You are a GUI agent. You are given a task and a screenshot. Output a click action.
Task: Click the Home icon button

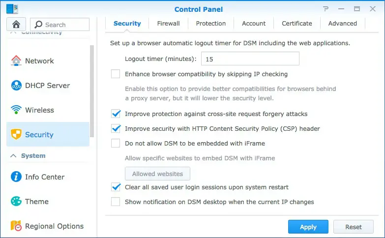coord(16,24)
